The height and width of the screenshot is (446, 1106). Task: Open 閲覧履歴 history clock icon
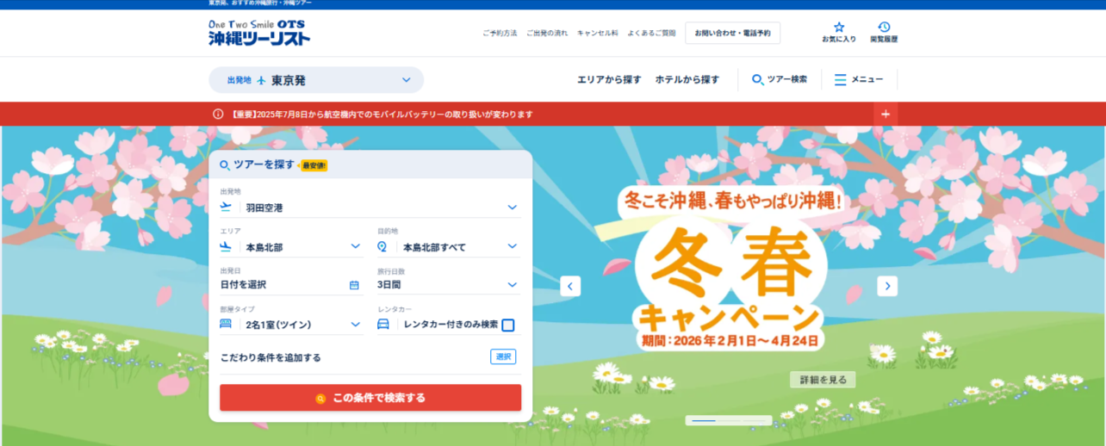click(884, 28)
